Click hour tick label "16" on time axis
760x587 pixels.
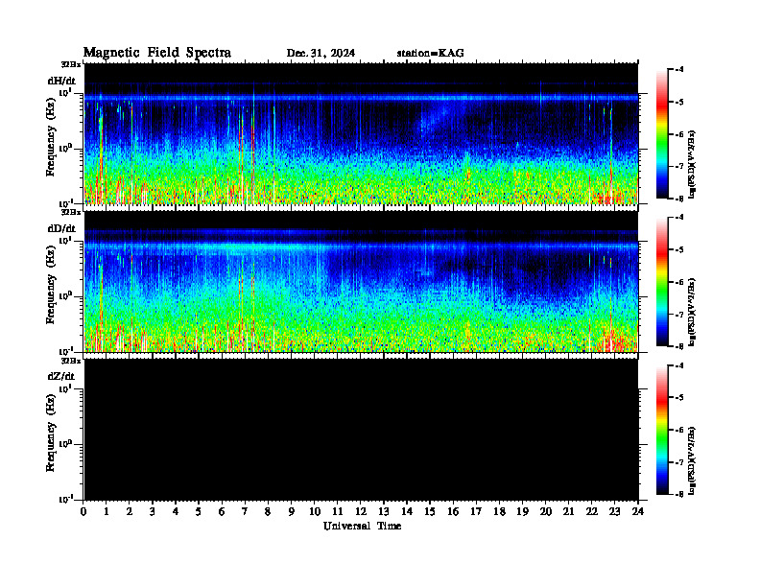(x=453, y=511)
